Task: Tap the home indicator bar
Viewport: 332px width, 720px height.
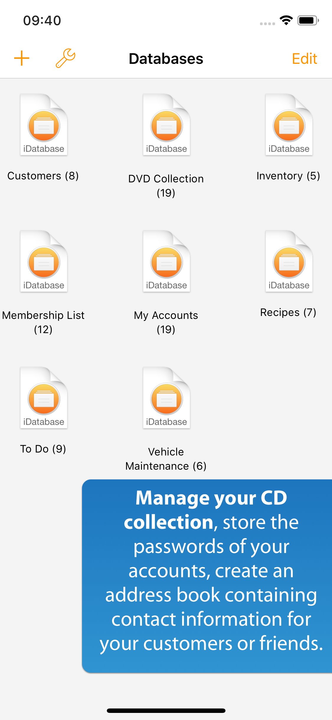Action: [166, 711]
